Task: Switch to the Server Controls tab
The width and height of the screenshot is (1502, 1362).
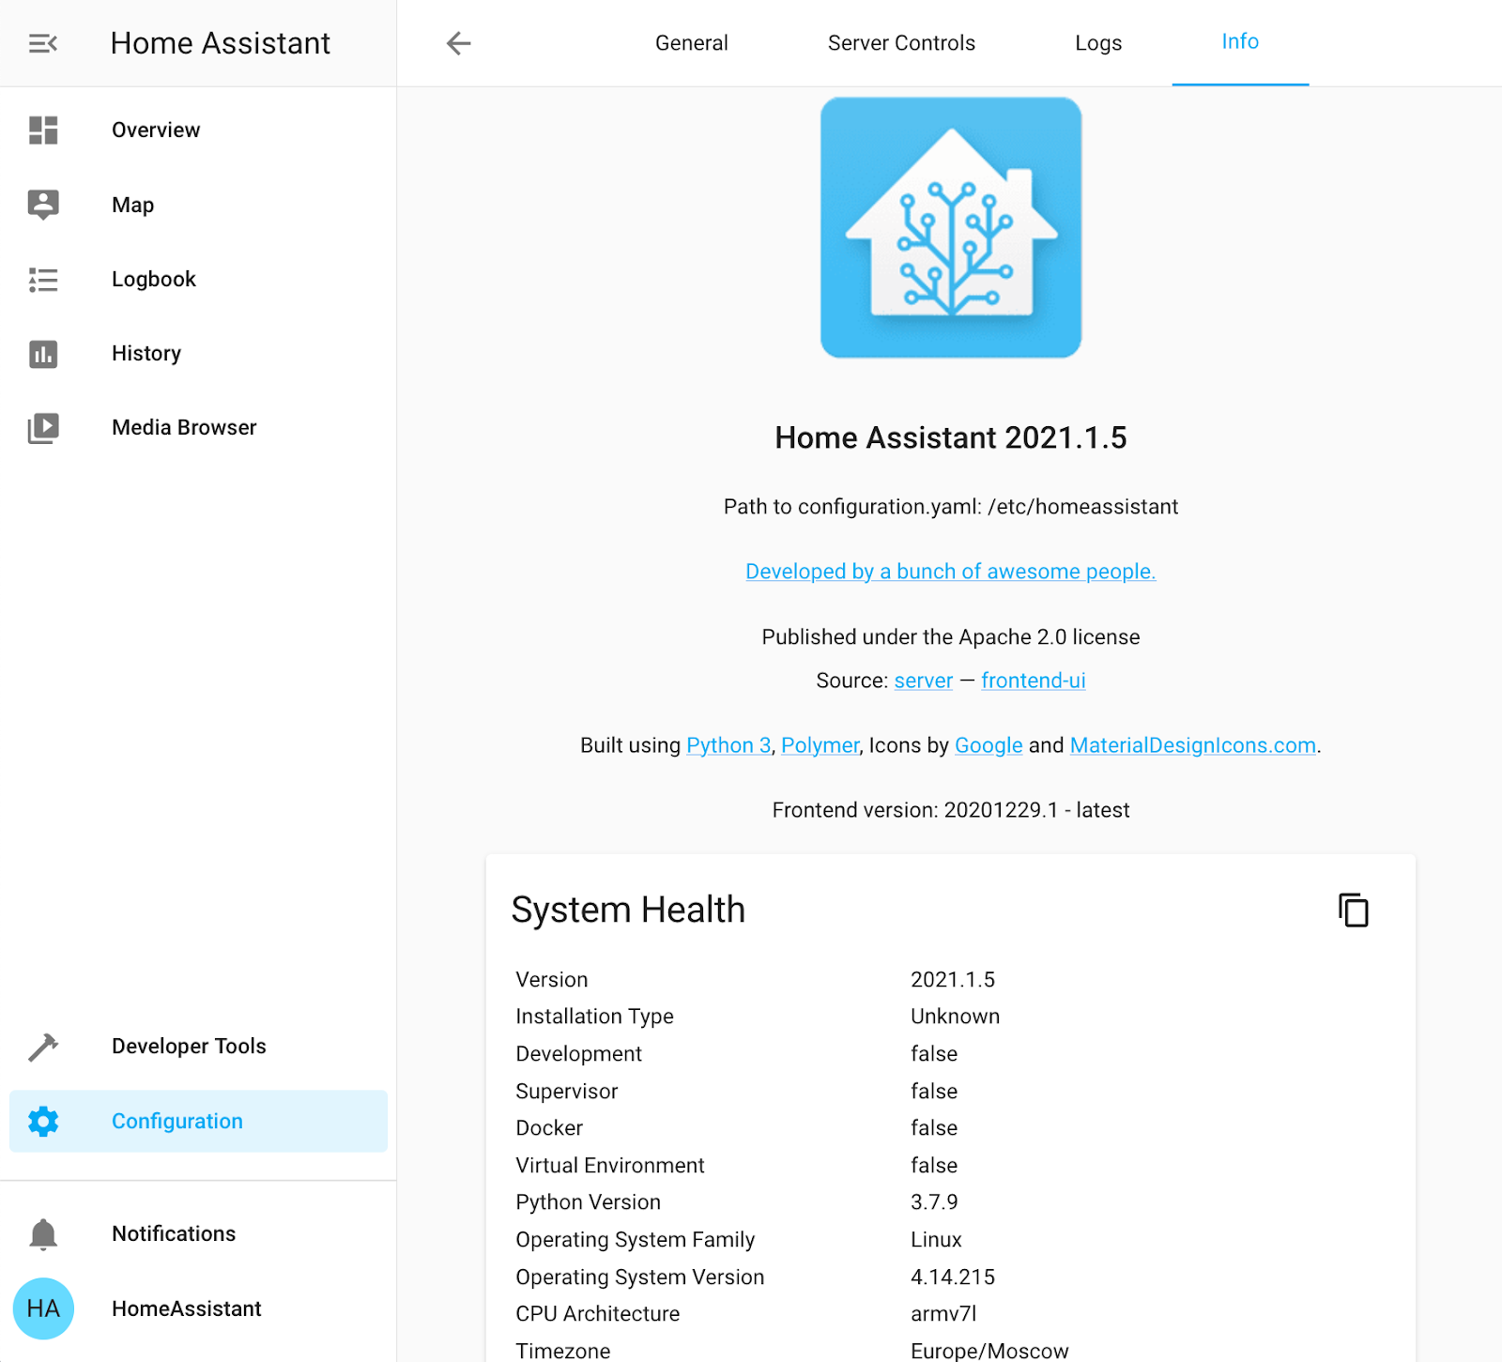Action: coord(901,43)
